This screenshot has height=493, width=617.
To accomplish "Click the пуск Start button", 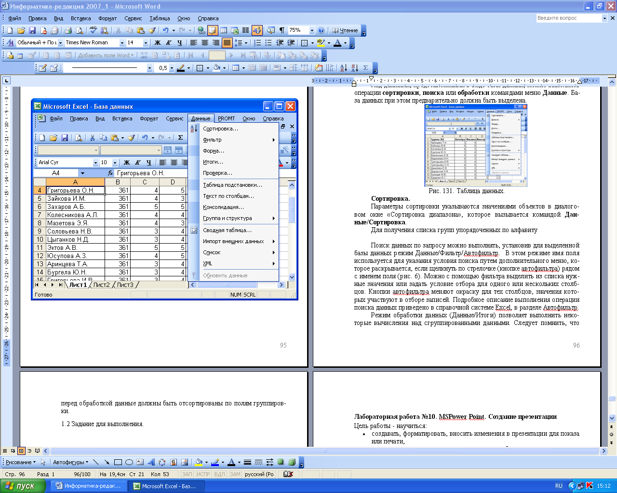I will (x=23, y=486).
